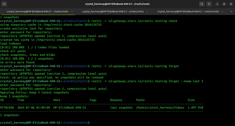Click 'check snapshots, trees and blobs' line
235x126 pixels.
tap(27, 55)
